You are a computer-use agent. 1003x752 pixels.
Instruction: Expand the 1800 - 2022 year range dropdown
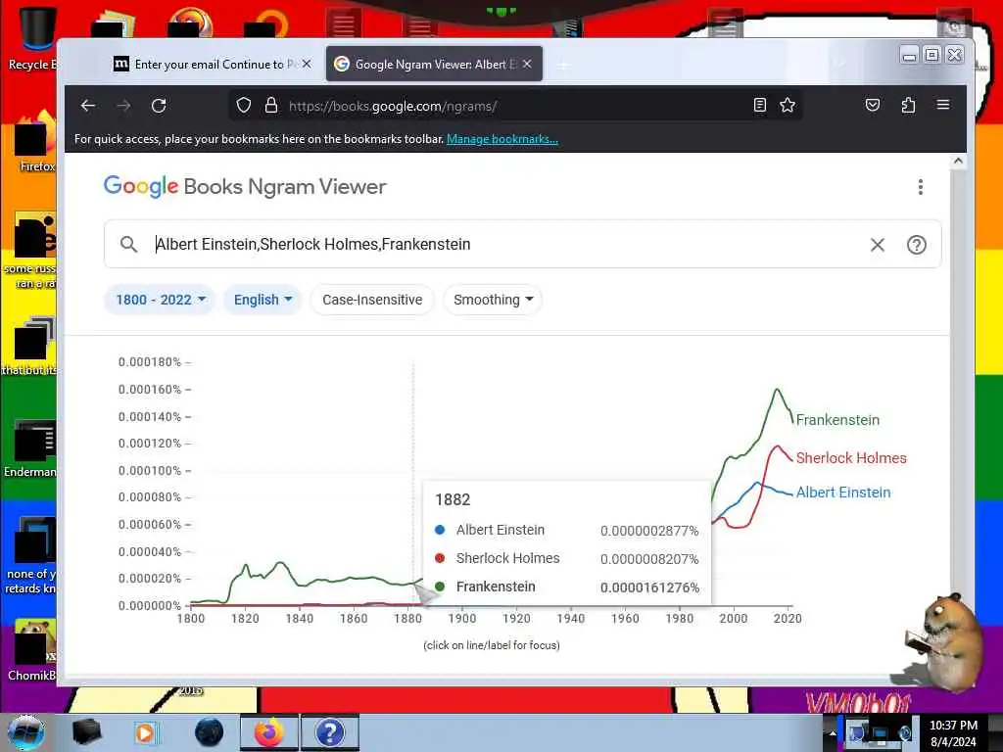click(x=160, y=300)
